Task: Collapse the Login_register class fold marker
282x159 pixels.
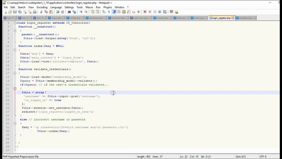Action: click(x=15, y=23)
